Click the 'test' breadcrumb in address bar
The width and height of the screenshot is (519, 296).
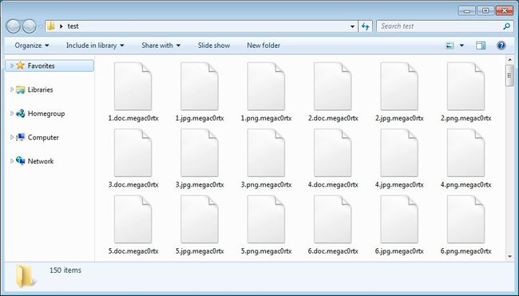[73, 26]
